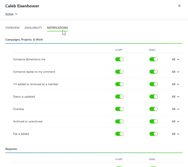Toggle in-app alerts for @mentions
The width and height of the screenshot is (188, 167).
pos(119,59)
